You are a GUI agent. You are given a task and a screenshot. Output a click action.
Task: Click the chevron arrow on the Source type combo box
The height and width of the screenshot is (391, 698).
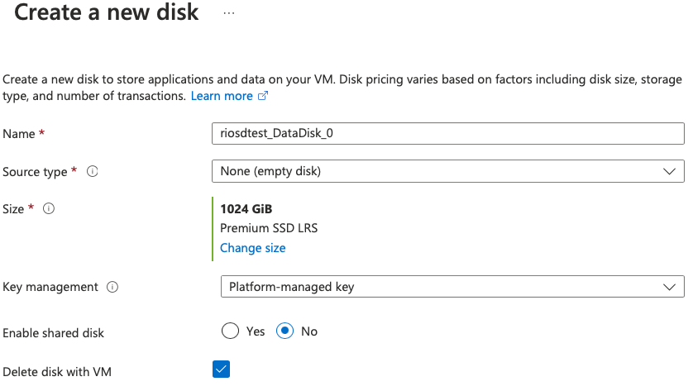(x=669, y=171)
